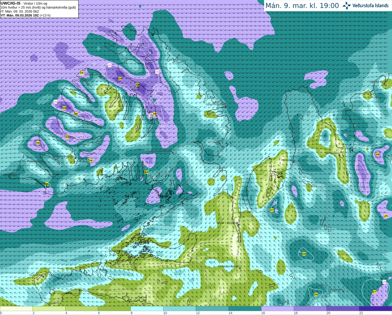This screenshot has height=315, width=392.
Task: Click the yellow gust marker showing 28
Action: pyautogui.click(x=155, y=114)
